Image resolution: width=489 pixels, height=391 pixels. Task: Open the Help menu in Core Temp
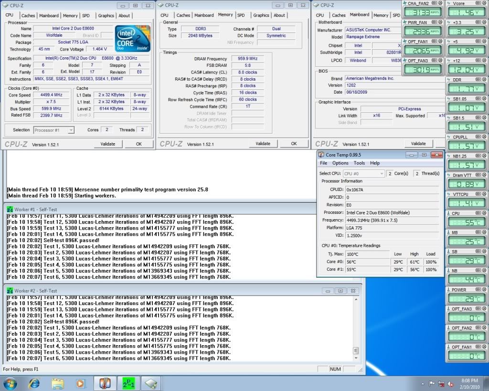pyautogui.click(x=375, y=163)
